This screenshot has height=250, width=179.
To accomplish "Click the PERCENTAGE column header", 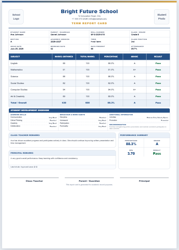I will (111, 57).
